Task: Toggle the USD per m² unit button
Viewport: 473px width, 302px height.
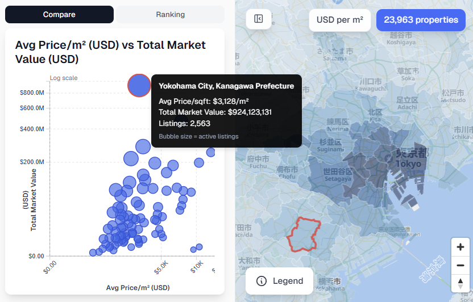Action: 339,20
